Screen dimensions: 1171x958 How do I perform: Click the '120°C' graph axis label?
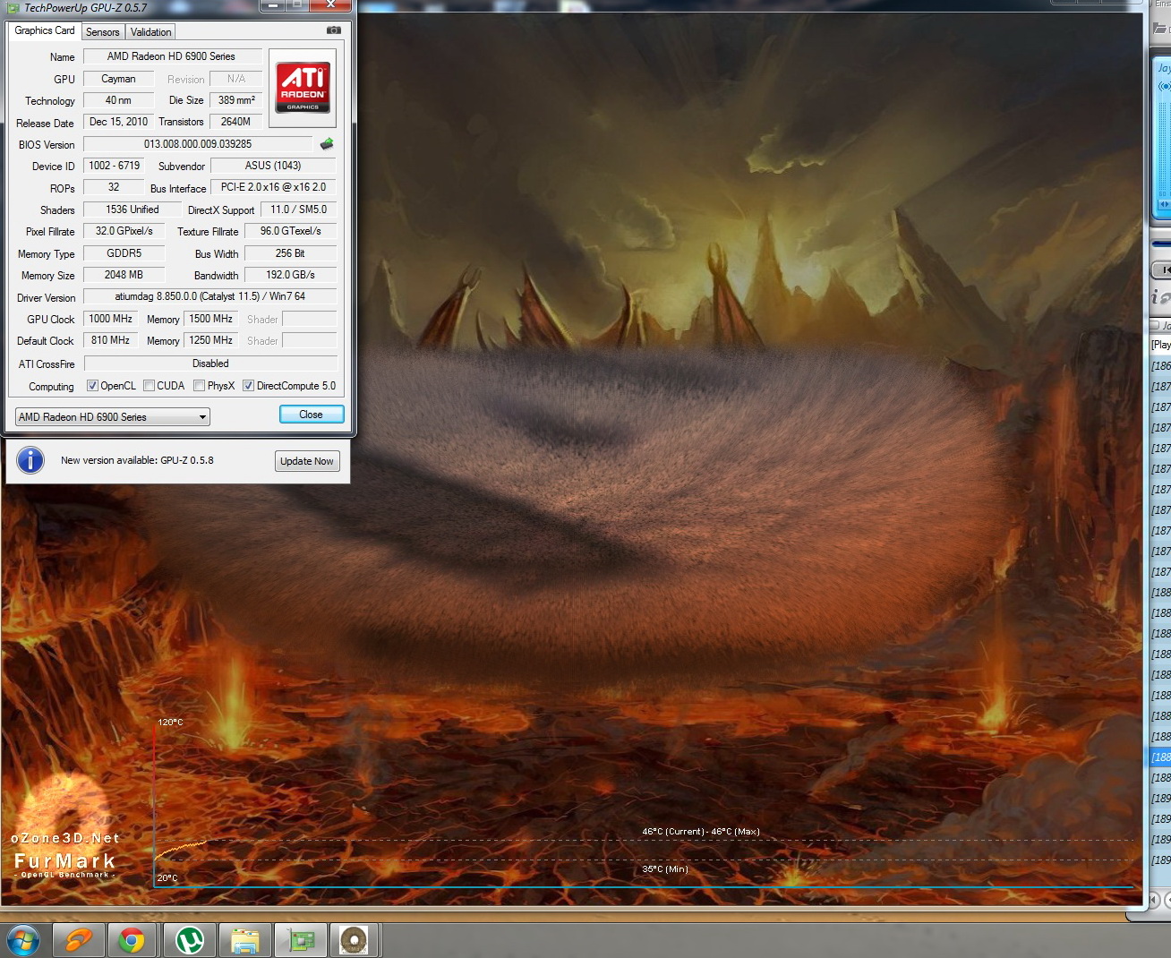(170, 722)
